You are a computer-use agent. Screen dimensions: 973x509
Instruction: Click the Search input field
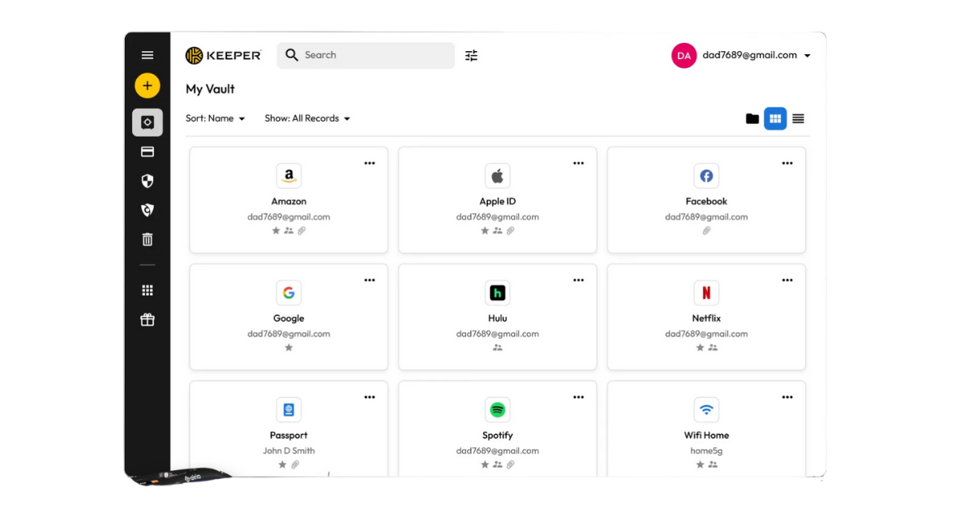(366, 55)
